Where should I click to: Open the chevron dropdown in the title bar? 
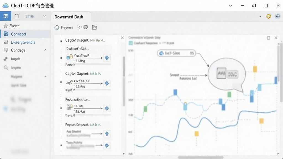pyautogui.click(x=231, y=6)
